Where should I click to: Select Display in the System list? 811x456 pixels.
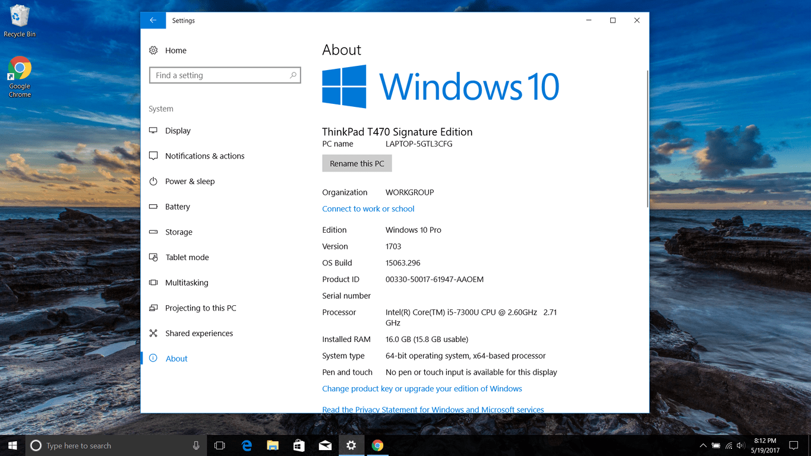click(178, 131)
